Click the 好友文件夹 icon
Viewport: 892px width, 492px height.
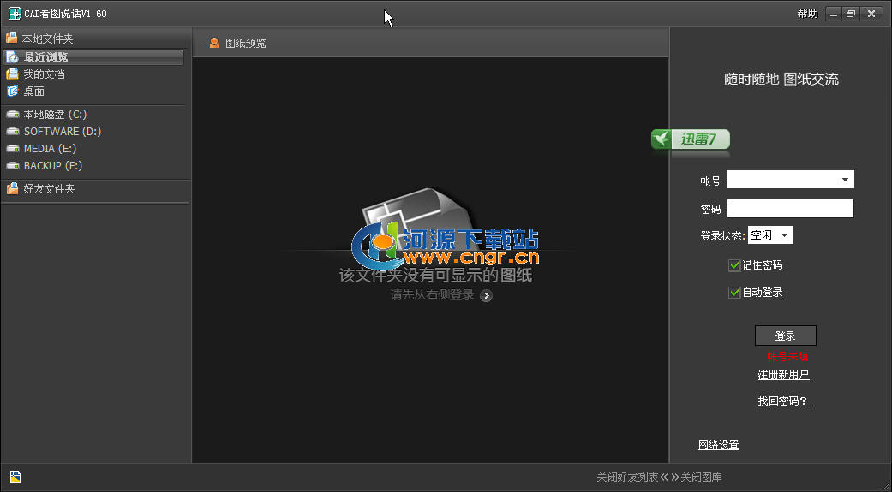pyautogui.click(x=13, y=188)
